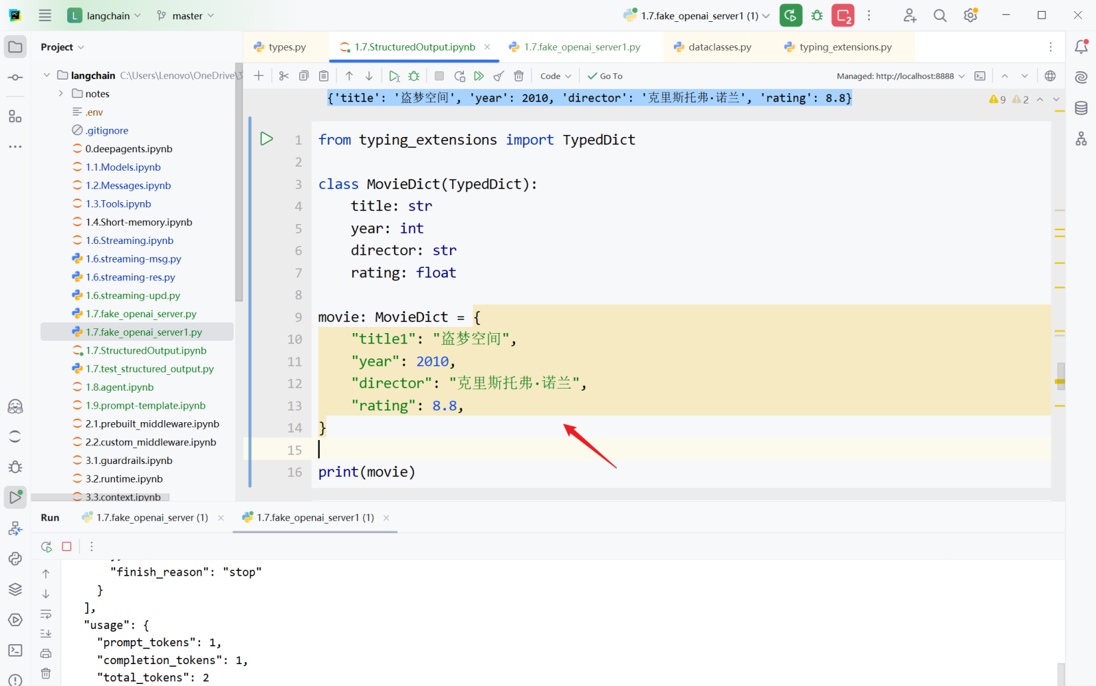The image size is (1096, 686).
Task: Open the Database tool window
Action: click(1081, 108)
